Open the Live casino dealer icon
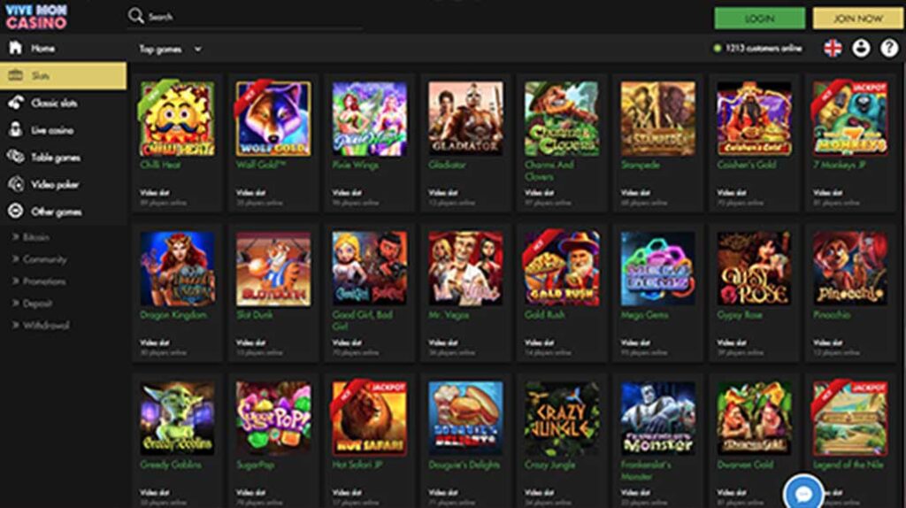 [x=16, y=129]
